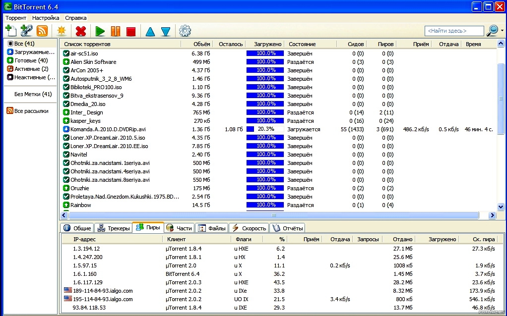This screenshot has width=507, height=316.
Task: Select the Ohotniki.za.nacistami.4seriya.avi torrent
Action: (x=110, y=171)
